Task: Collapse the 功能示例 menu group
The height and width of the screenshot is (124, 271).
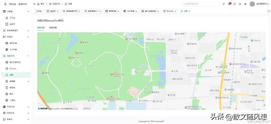Action: pos(16,56)
